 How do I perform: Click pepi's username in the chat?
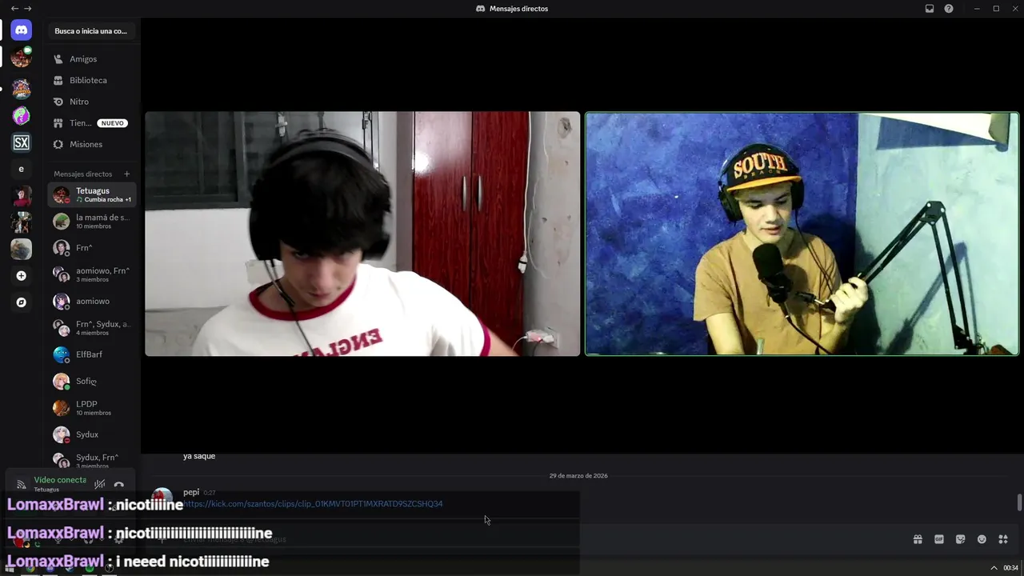pyautogui.click(x=191, y=492)
